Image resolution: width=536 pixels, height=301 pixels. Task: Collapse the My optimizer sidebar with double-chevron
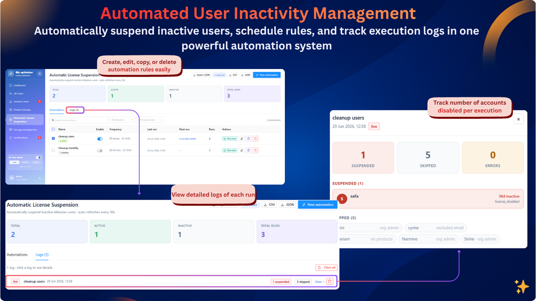[x=40, y=73]
